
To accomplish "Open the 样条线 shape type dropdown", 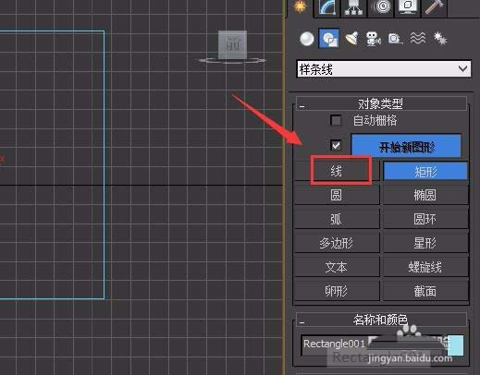I will (x=384, y=69).
